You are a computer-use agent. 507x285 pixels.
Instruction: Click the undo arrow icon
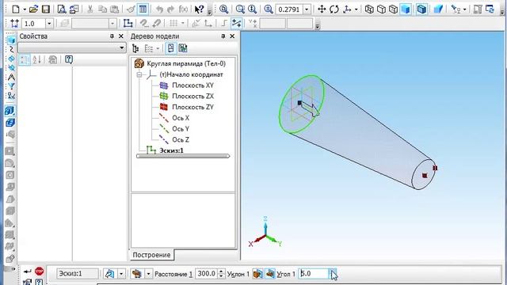[x=159, y=9]
